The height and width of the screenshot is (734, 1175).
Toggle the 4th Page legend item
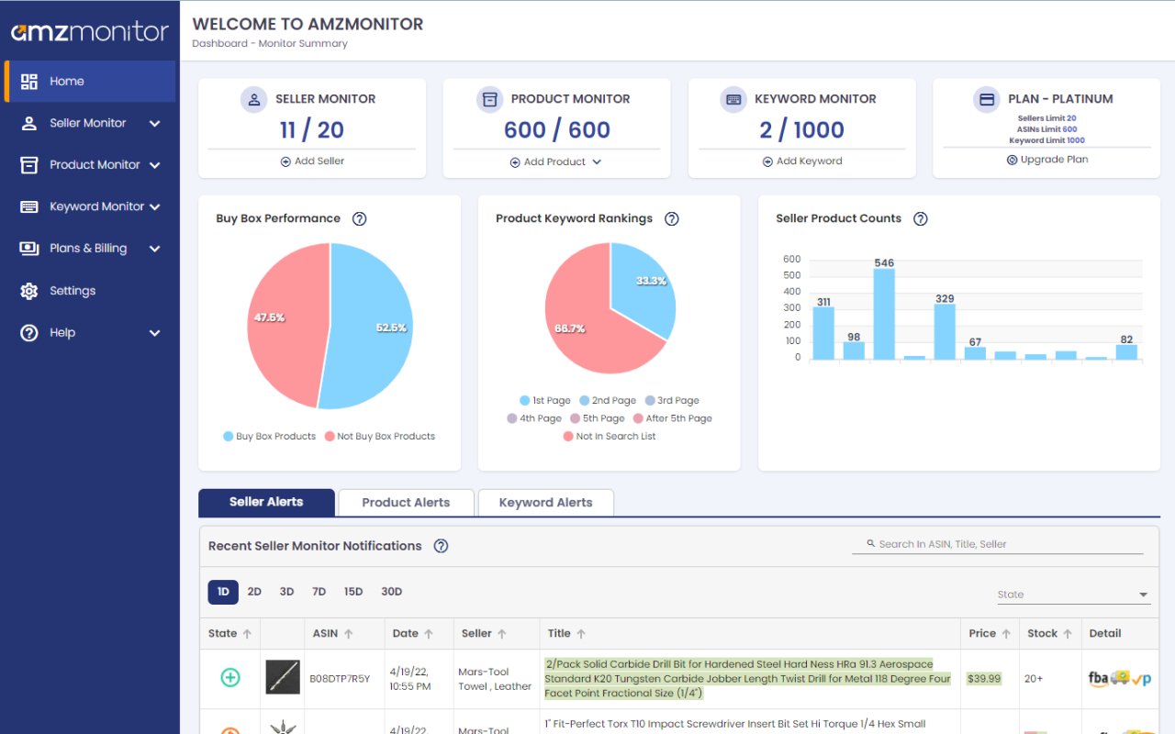coord(534,418)
